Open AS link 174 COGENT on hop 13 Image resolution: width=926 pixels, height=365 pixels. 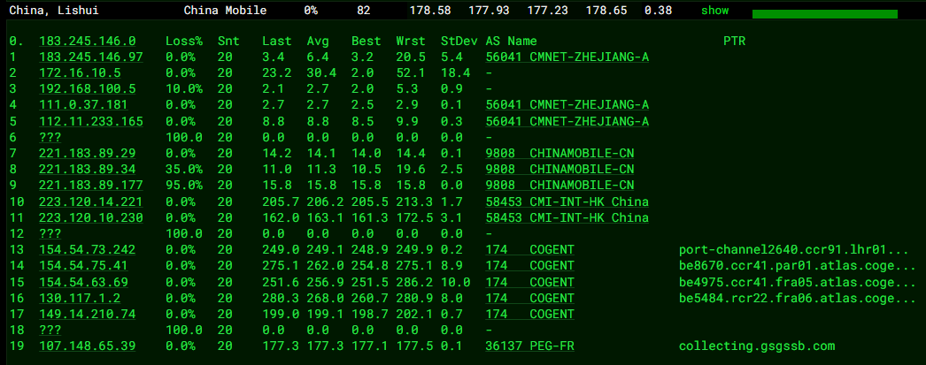coord(529,250)
